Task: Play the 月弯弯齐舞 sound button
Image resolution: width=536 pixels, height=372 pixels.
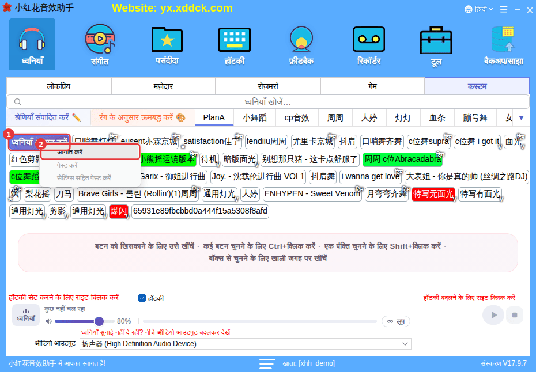Action: [386, 194]
